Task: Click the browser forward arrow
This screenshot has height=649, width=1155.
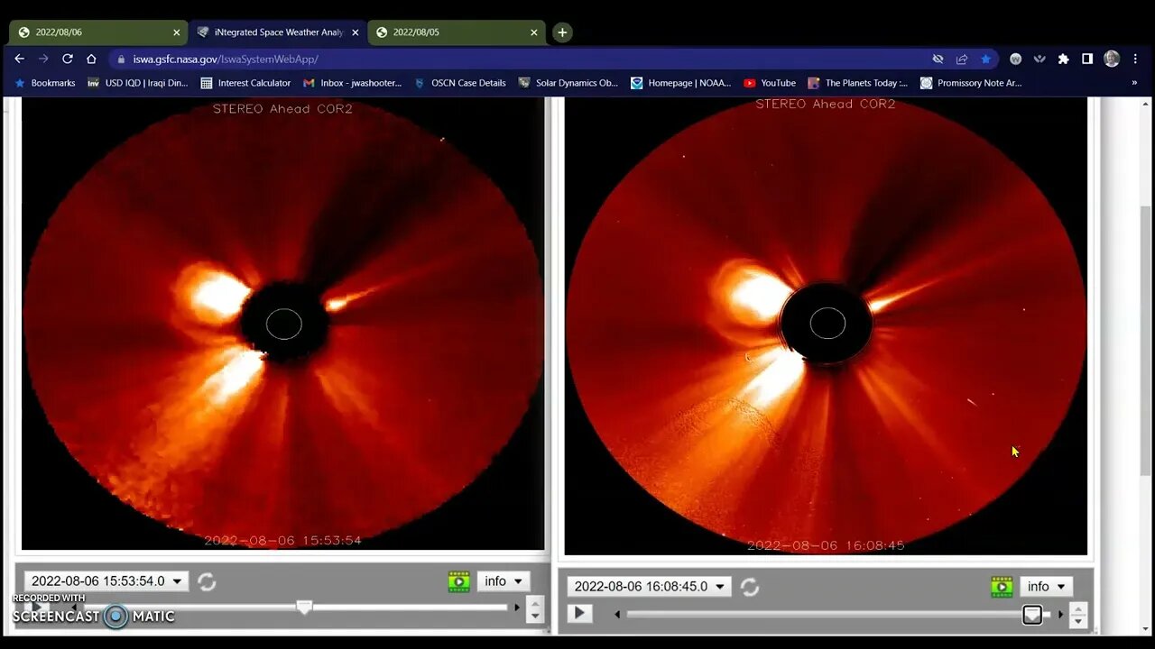Action: [43, 59]
